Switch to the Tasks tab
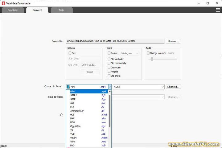The width and height of the screenshot is (222, 148). (x=62, y=10)
